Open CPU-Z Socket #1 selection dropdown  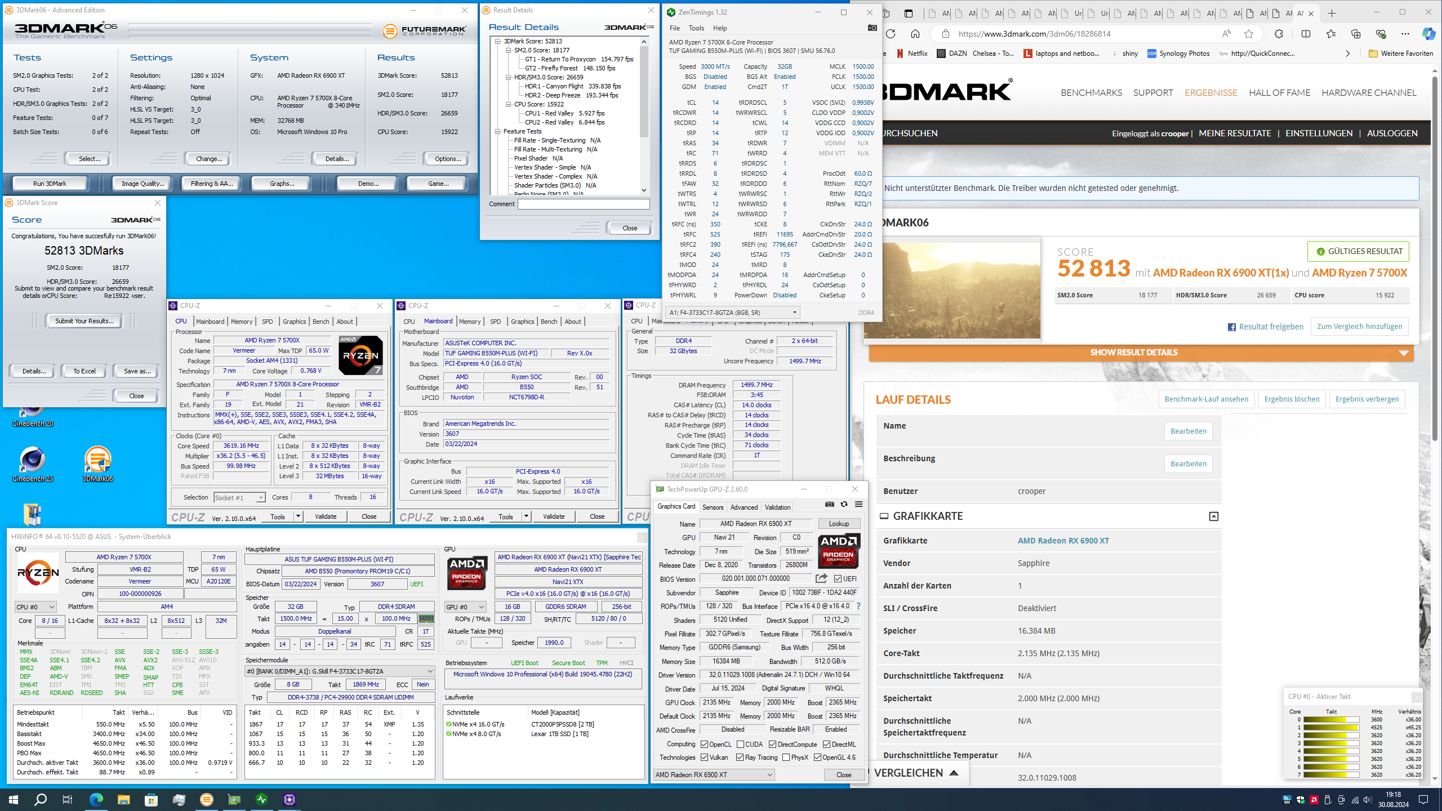coord(239,497)
